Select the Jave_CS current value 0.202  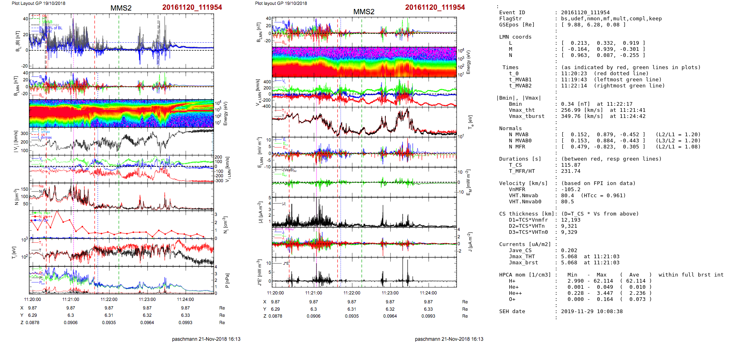569,251
